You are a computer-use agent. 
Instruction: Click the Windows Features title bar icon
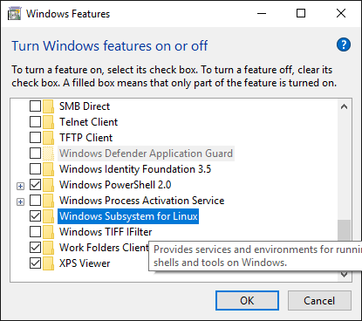[14, 14]
